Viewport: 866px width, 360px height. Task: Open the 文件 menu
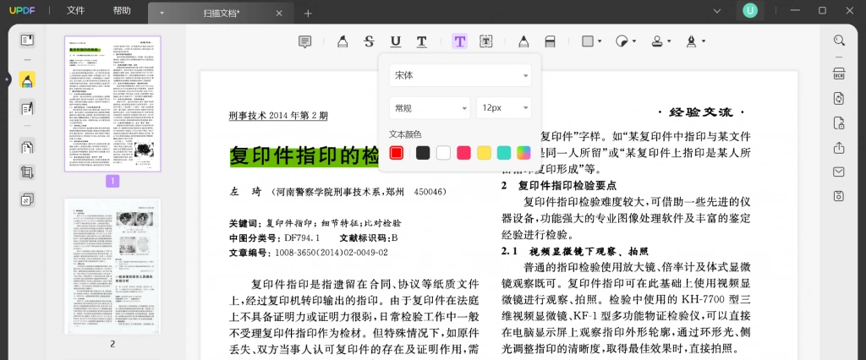coord(75,10)
